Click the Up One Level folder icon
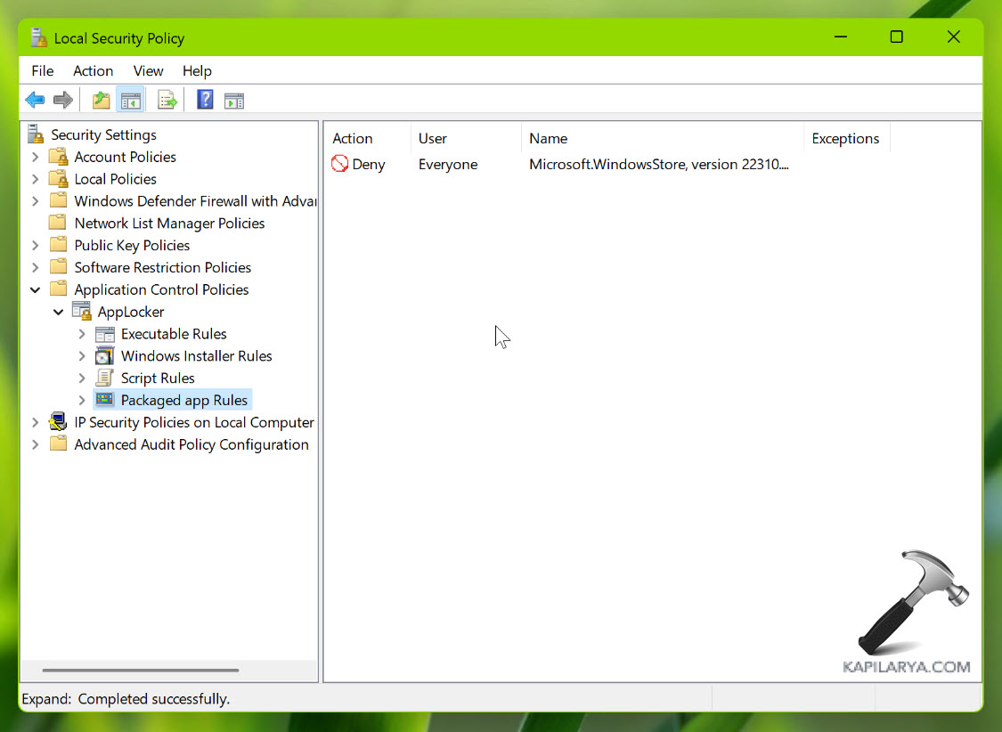The height and width of the screenshot is (732, 1002). (102, 100)
